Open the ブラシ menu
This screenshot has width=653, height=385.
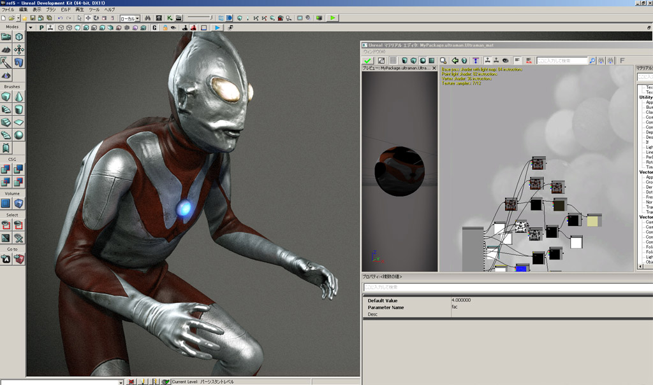51,9
